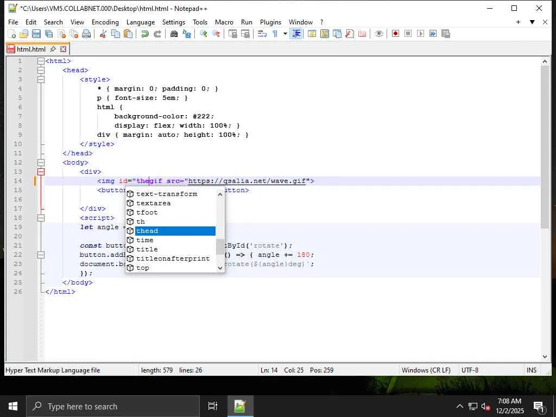Undo with the green arrow icon
Viewport: 556px width, 417px height.
[x=144, y=34]
